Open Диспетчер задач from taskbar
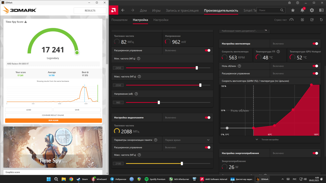Screen dimensions: 326x183 pos(241,179)
